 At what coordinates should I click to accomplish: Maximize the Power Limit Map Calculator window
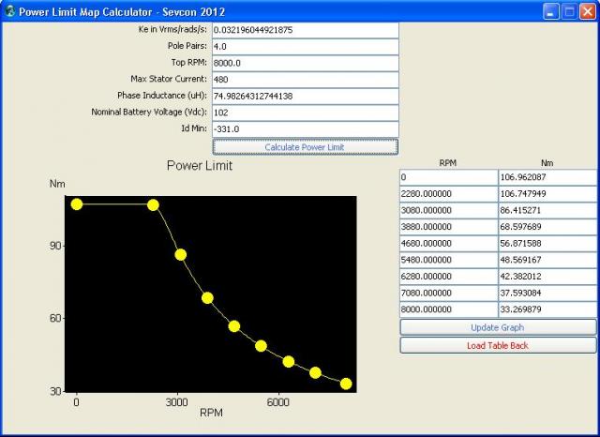[x=569, y=11]
